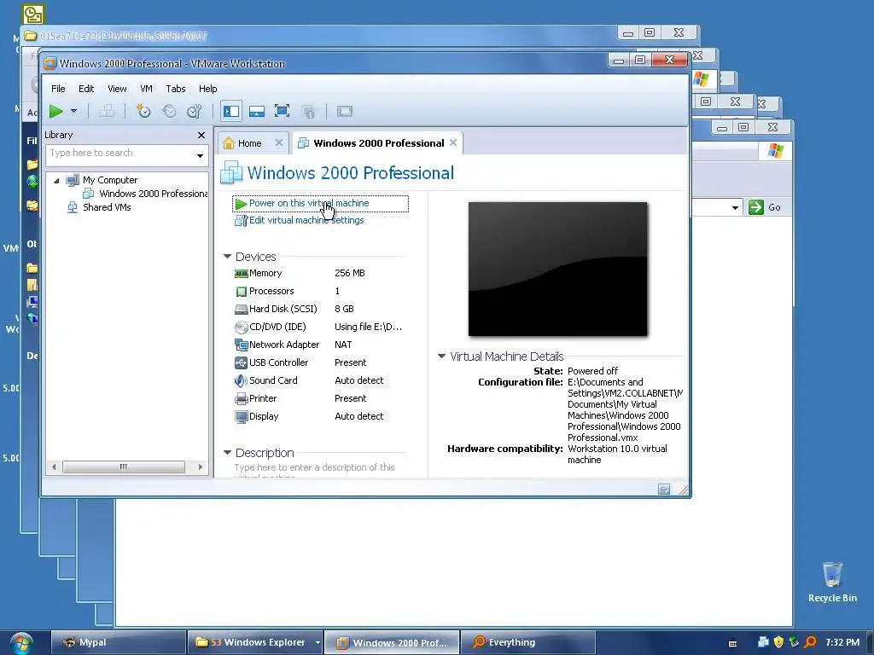
Task: Close the Windows 2000 Professional tab
Action: [453, 142]
